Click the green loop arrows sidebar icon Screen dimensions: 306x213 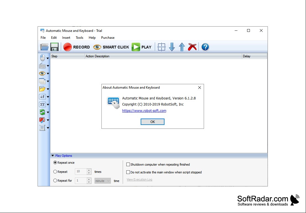coord(42,112)
